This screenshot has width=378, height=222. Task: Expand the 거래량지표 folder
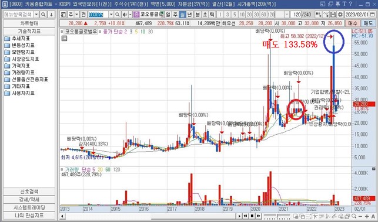pos(19,72)
